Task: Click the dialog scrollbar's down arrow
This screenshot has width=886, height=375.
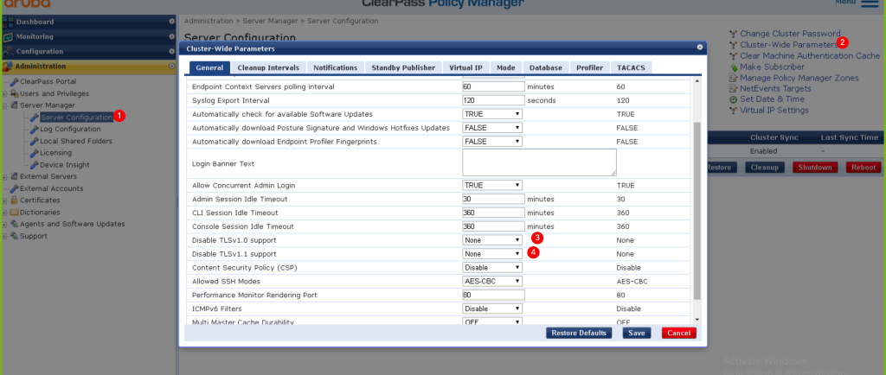Action: (697, 321)
